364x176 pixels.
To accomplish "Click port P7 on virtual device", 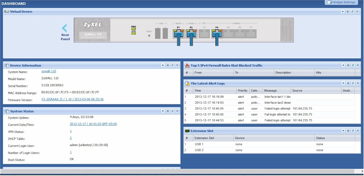I will tap(251, 33).
